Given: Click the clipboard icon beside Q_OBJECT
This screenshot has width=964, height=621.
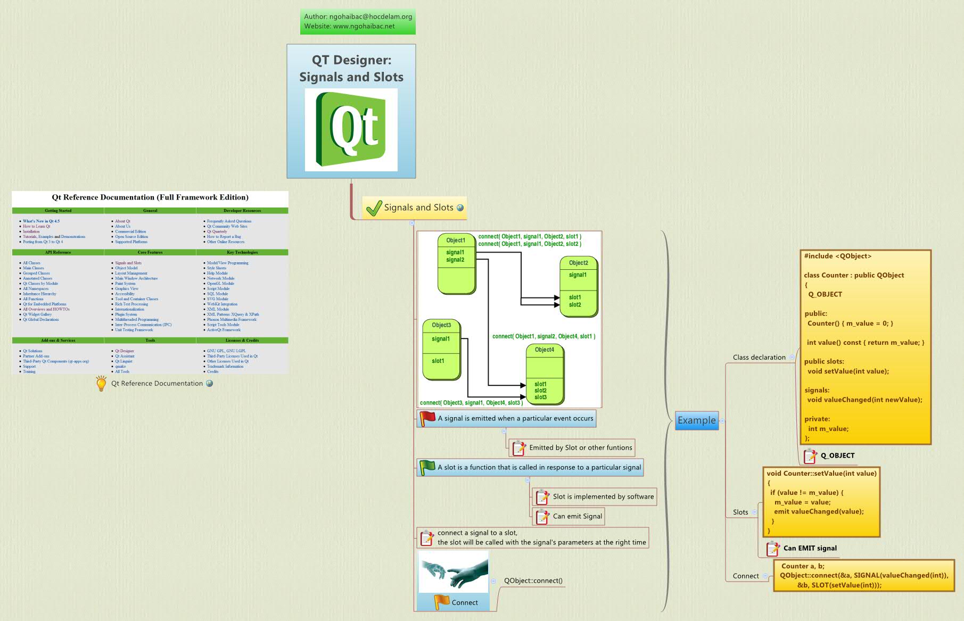Looking at the screenshot, I should point(810,456).
